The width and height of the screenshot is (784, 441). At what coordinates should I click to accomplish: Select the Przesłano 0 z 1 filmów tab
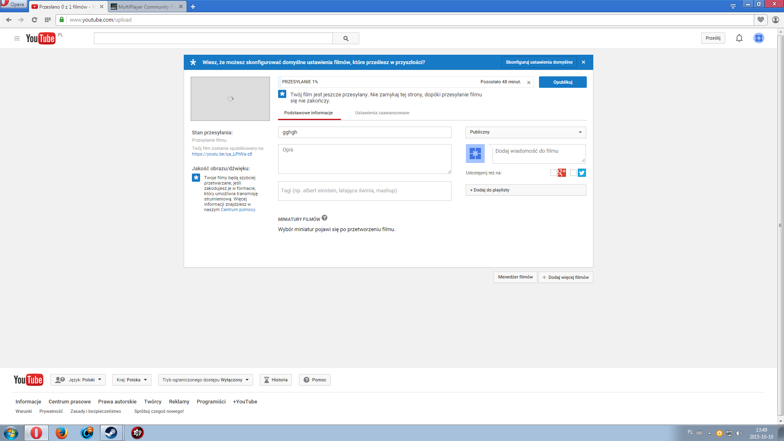[x=68, y=7]
